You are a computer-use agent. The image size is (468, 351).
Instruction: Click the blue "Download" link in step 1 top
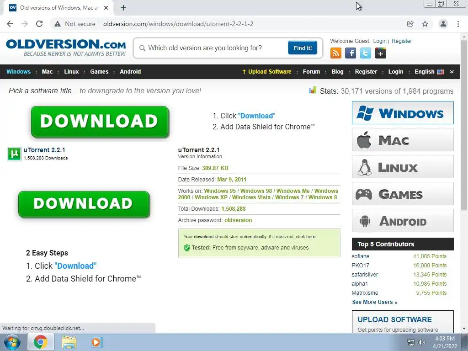(x=256, y=116)
